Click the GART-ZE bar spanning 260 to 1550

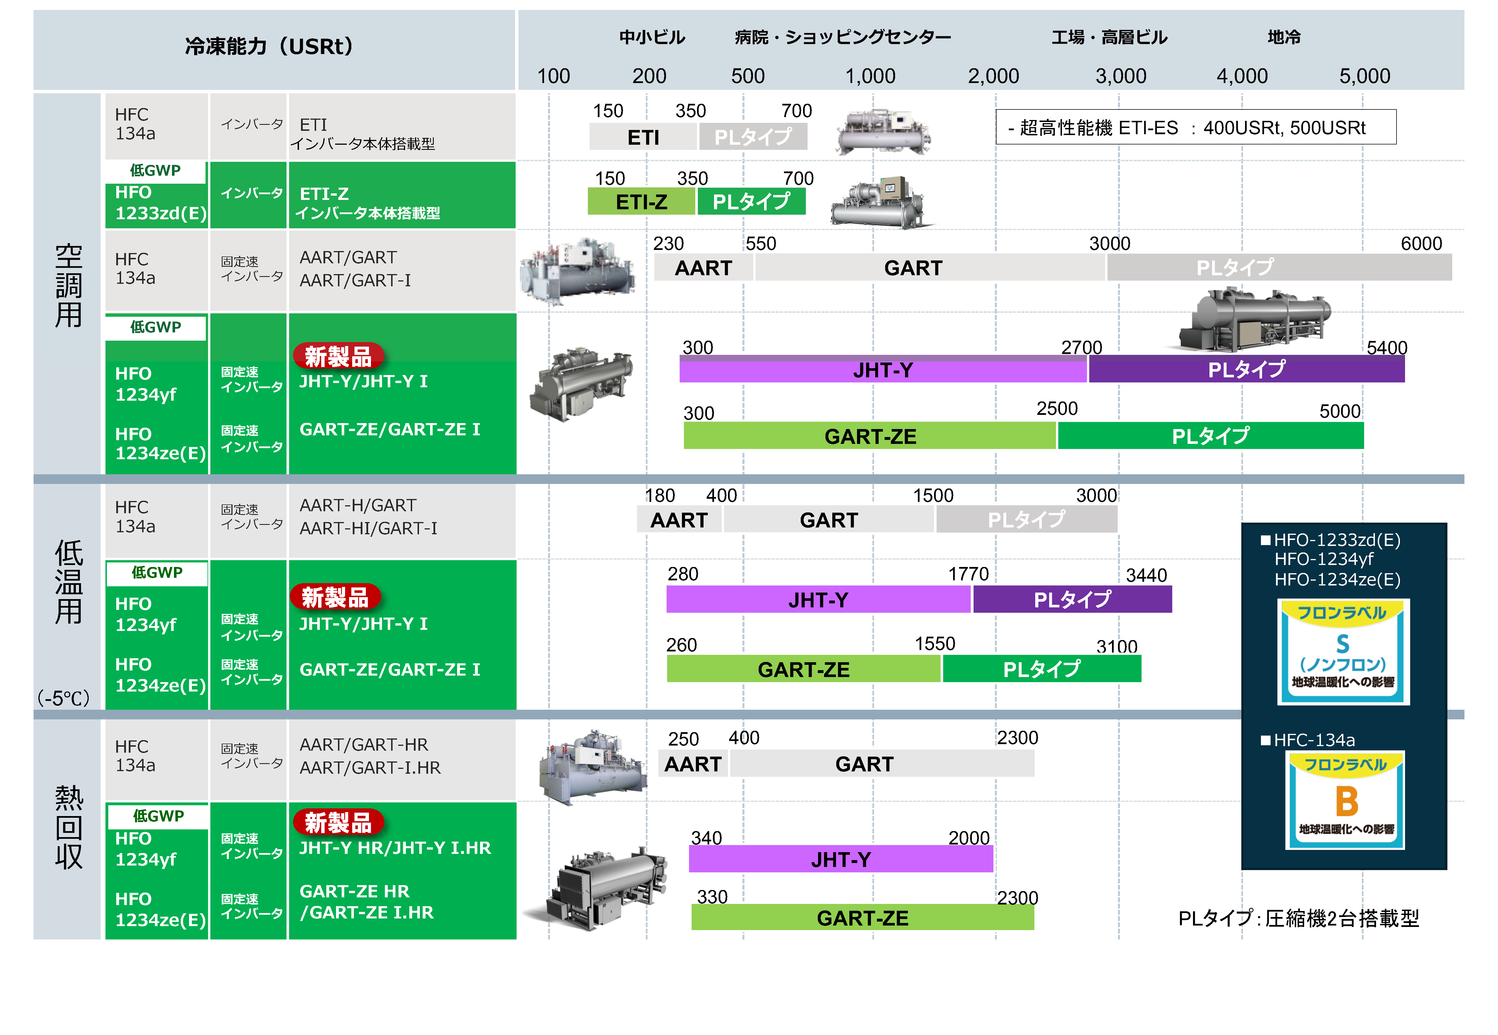(x=804, y=668)
